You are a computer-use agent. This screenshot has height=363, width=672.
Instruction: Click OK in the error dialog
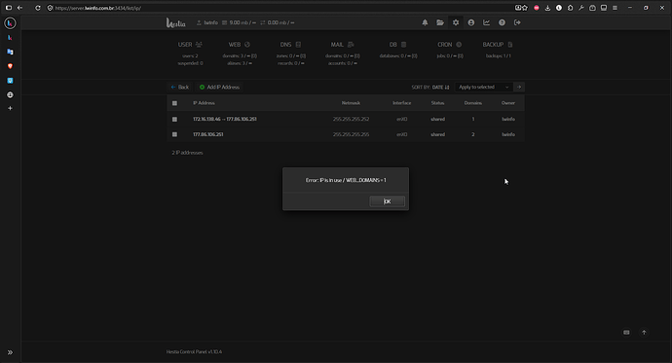[387, 201]
